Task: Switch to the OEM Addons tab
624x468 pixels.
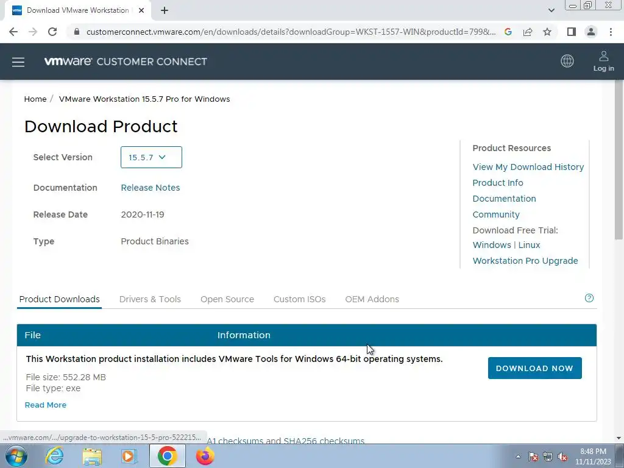Action: [372, 299]
